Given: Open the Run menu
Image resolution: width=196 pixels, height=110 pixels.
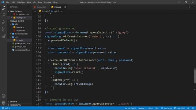Looking at the screenshot, I should pyautogui.click(x=40, y=2).
